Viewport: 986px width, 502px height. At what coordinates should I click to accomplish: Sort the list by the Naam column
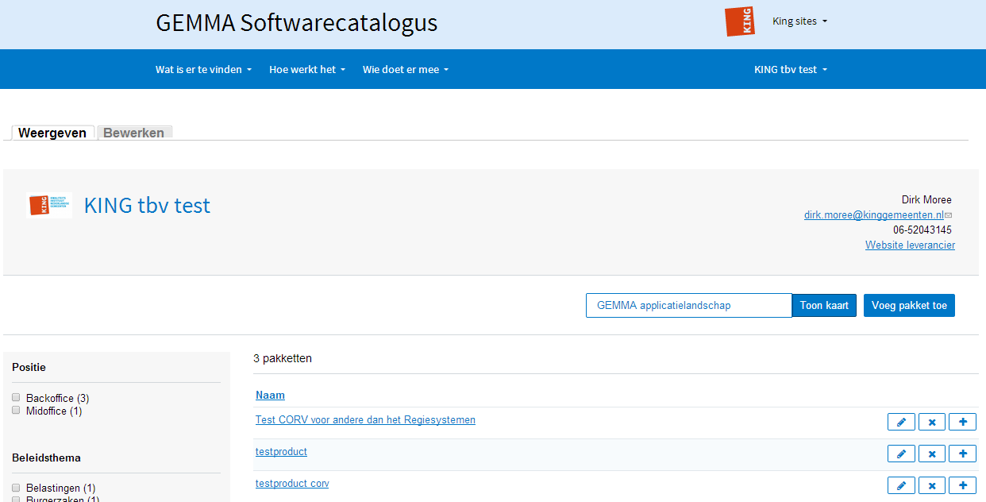(x=270, y=395)
